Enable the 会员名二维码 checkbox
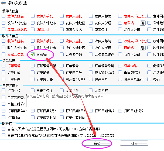 [x=91, y=54]
